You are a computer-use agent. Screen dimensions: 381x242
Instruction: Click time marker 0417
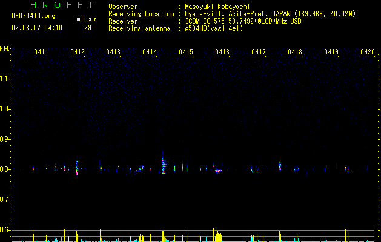tap(259, 52)
